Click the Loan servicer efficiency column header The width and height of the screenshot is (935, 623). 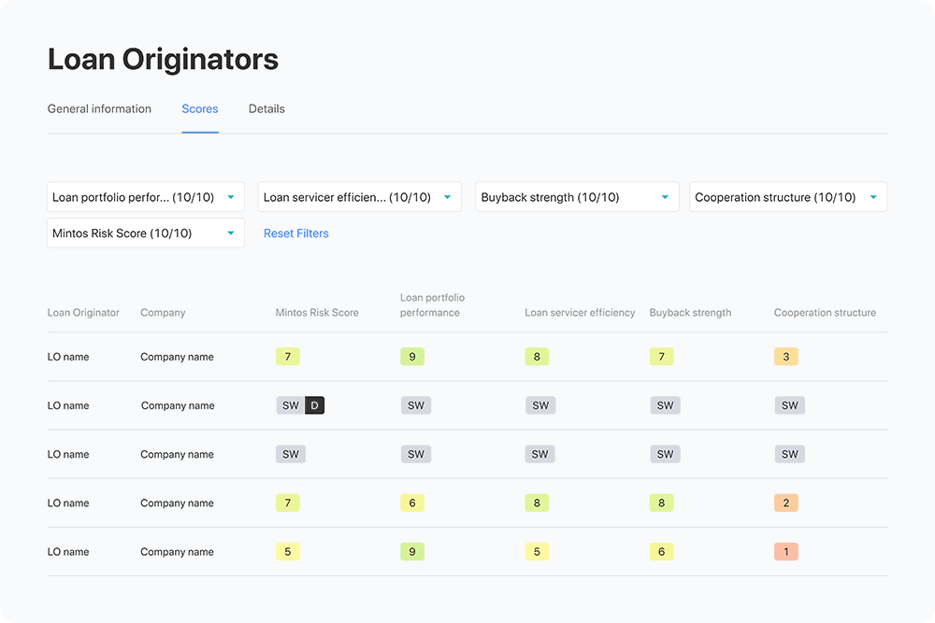[x=580, y=313]
